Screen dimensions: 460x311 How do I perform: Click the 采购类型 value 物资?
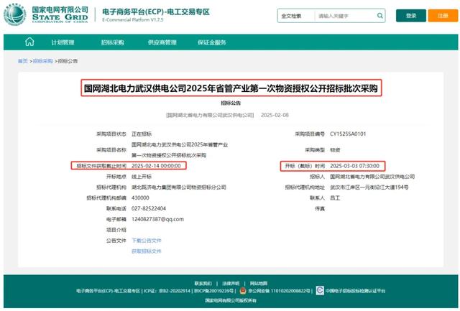(x=335, y=150)
